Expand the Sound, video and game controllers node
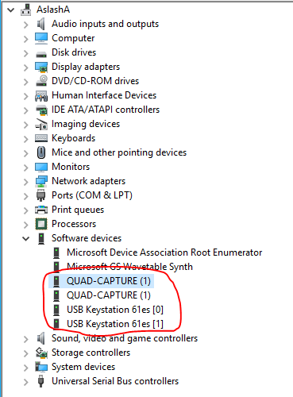293x397 pixels. tap(25, 339)
